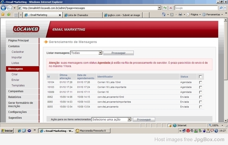Click the top Prosseguir button
Viewport: 228px width, 145px height.
[x=119, y=53]
